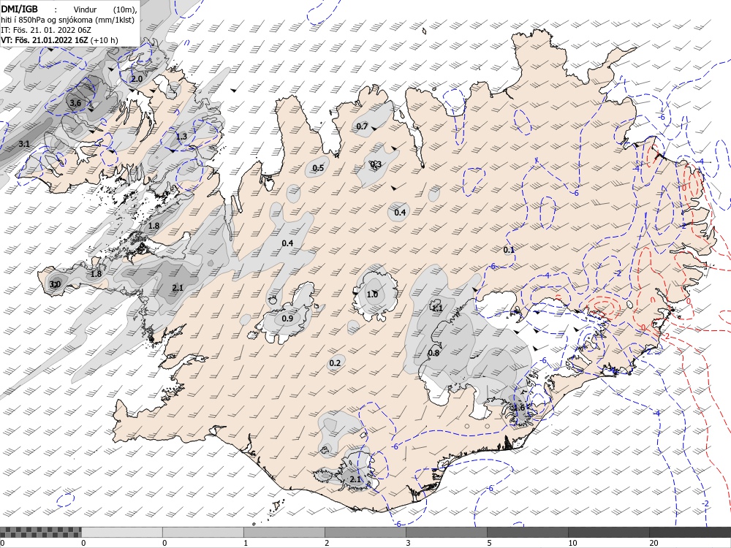The width and height of the screenshot is (731, 548).
Task: Click the 2.1 value on the south coast glacier
Action: tap(355, 479)
